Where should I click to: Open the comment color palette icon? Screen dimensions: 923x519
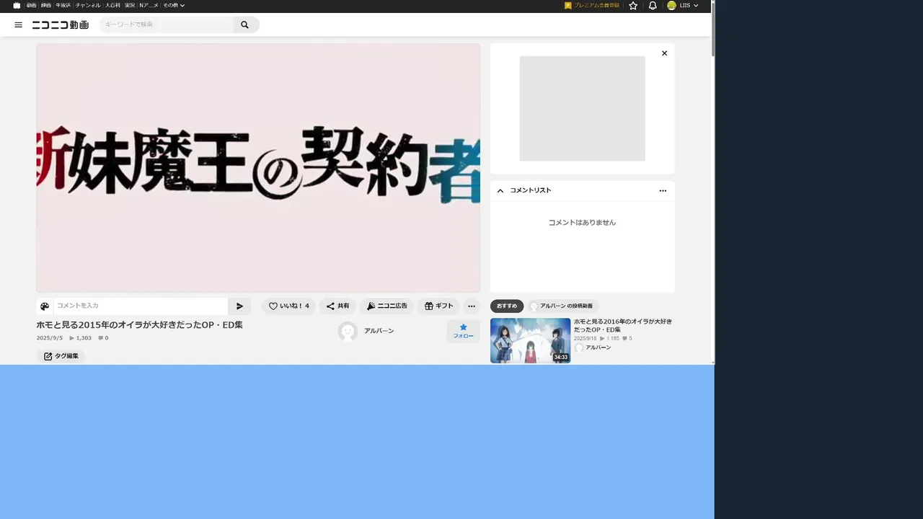[x=45, y=306]
